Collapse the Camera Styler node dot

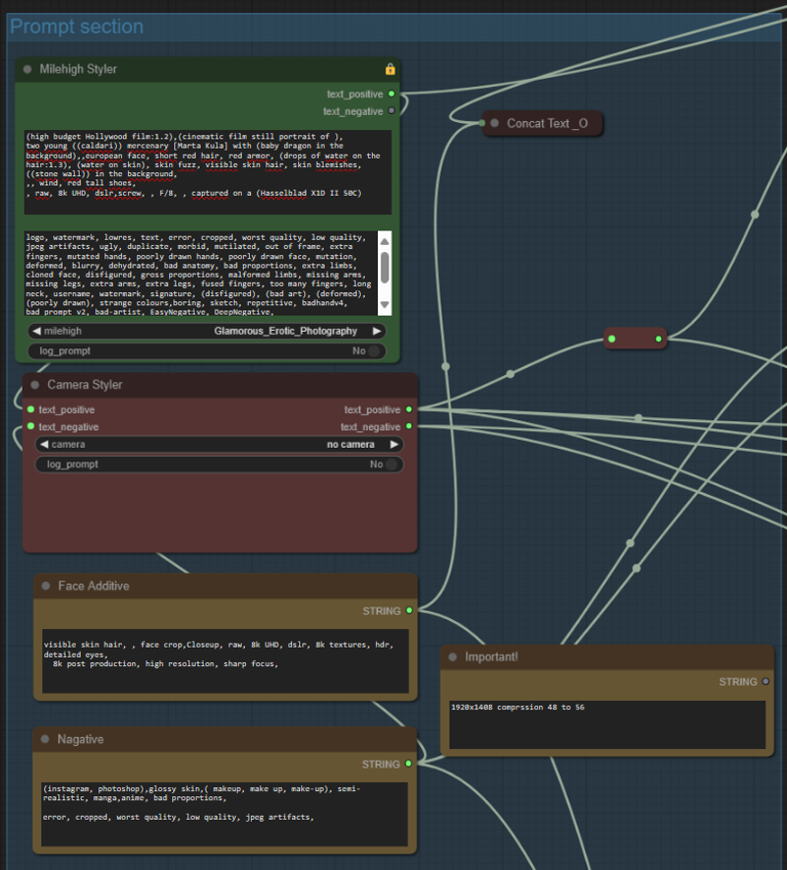[34, 385]
